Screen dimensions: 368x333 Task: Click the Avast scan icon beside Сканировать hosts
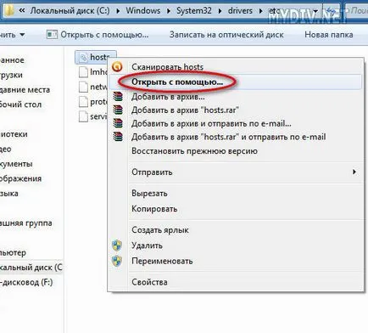[117, 67]
